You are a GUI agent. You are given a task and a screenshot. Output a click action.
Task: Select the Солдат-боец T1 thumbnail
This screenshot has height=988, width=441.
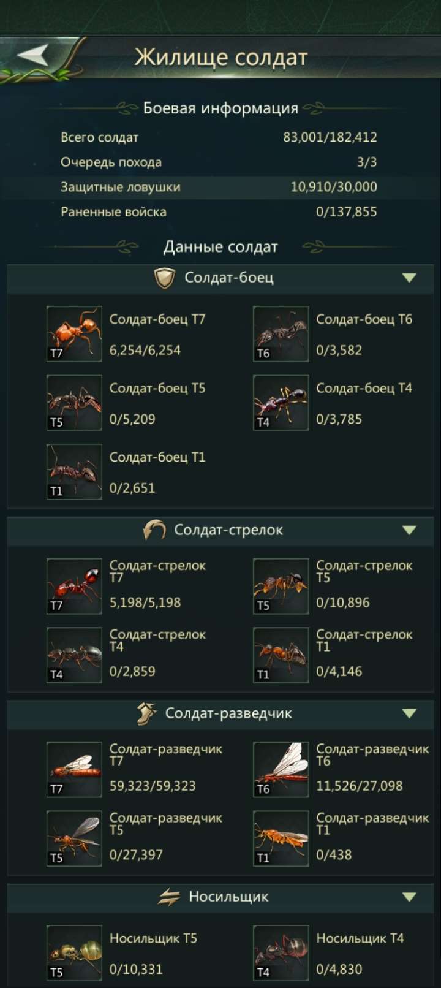coord(73,471)
